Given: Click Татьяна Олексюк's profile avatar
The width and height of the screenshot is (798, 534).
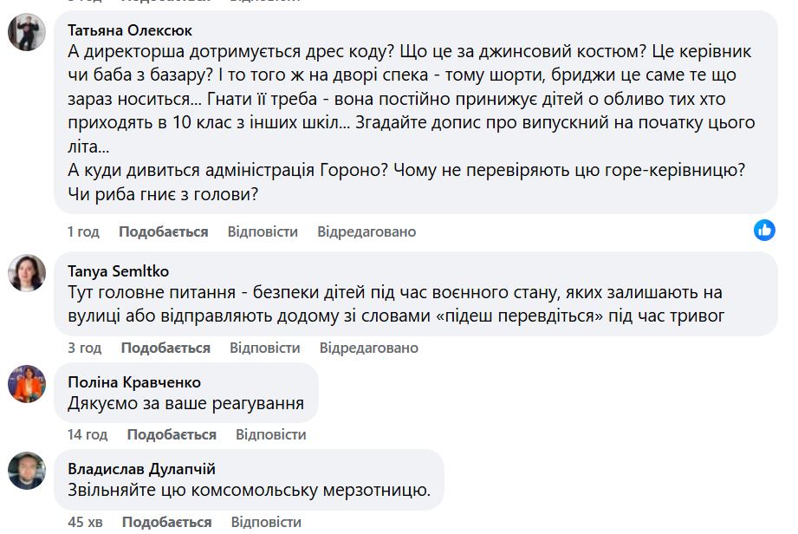Looking at the screenshot, I should click(x=27, y=33).
